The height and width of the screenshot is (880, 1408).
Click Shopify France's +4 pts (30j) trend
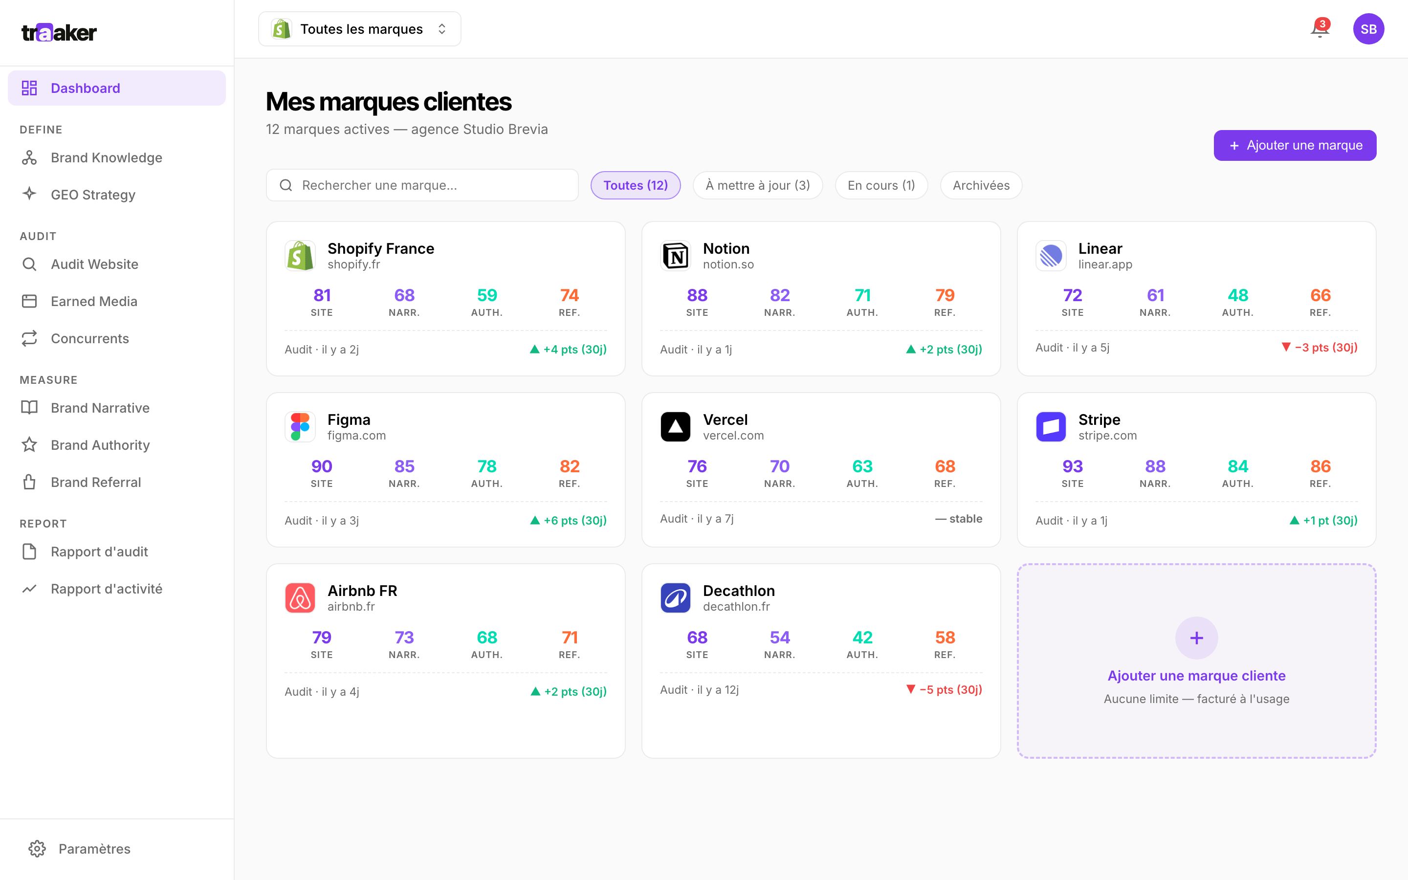click(568, 349)
